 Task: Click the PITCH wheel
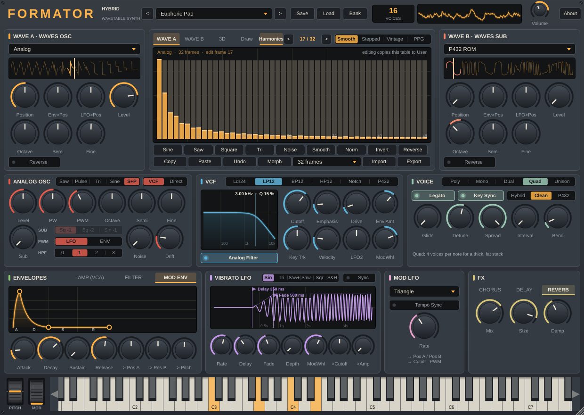point(15,391)
